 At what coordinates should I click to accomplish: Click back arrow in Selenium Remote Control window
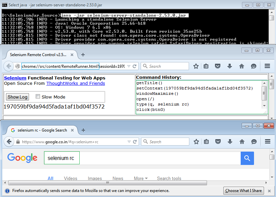(9, 66)
